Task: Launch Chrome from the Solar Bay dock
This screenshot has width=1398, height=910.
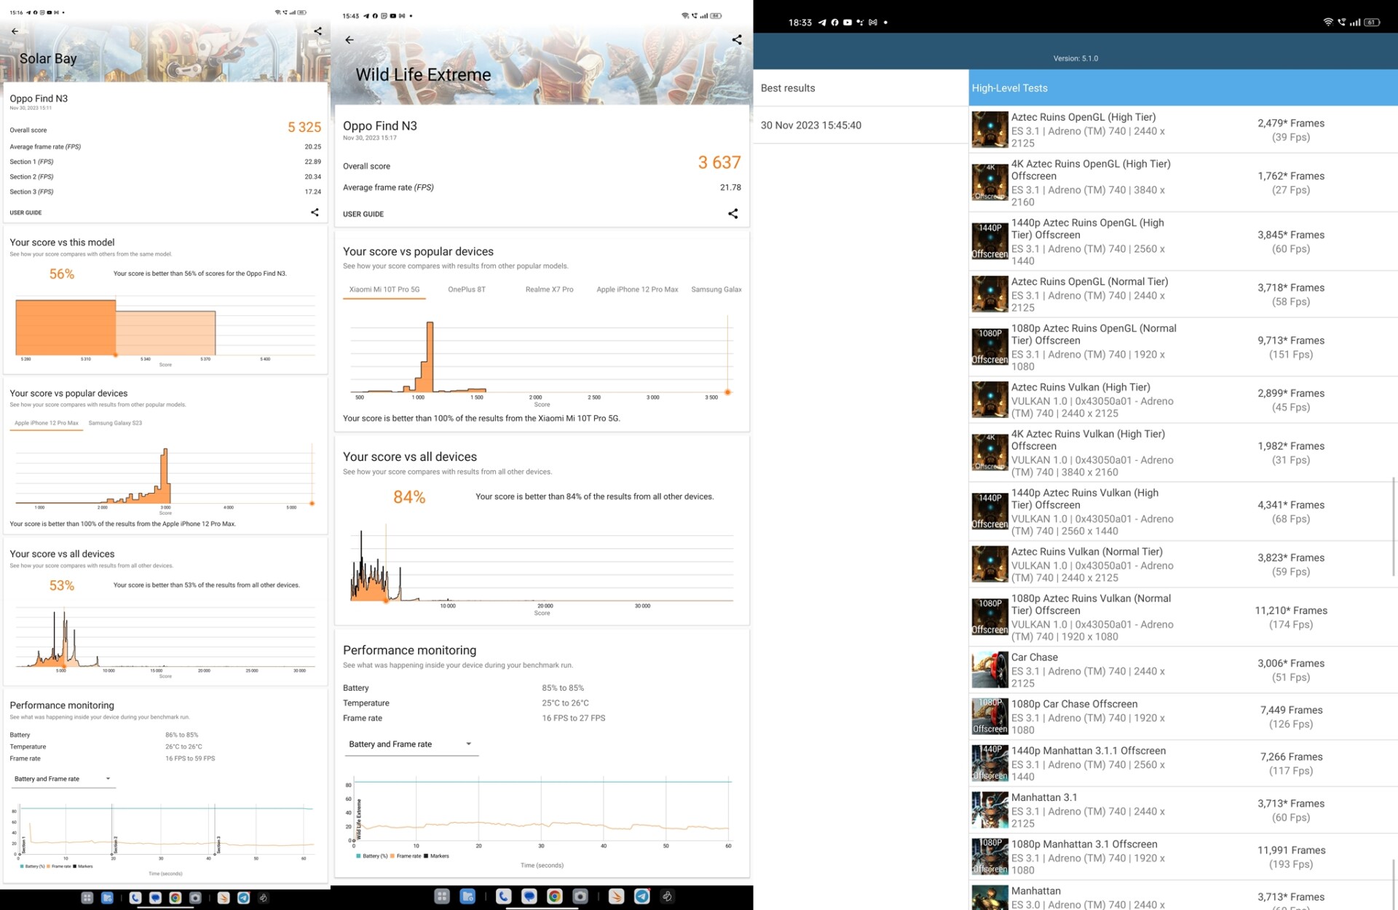Action: (x=175, y=898)
